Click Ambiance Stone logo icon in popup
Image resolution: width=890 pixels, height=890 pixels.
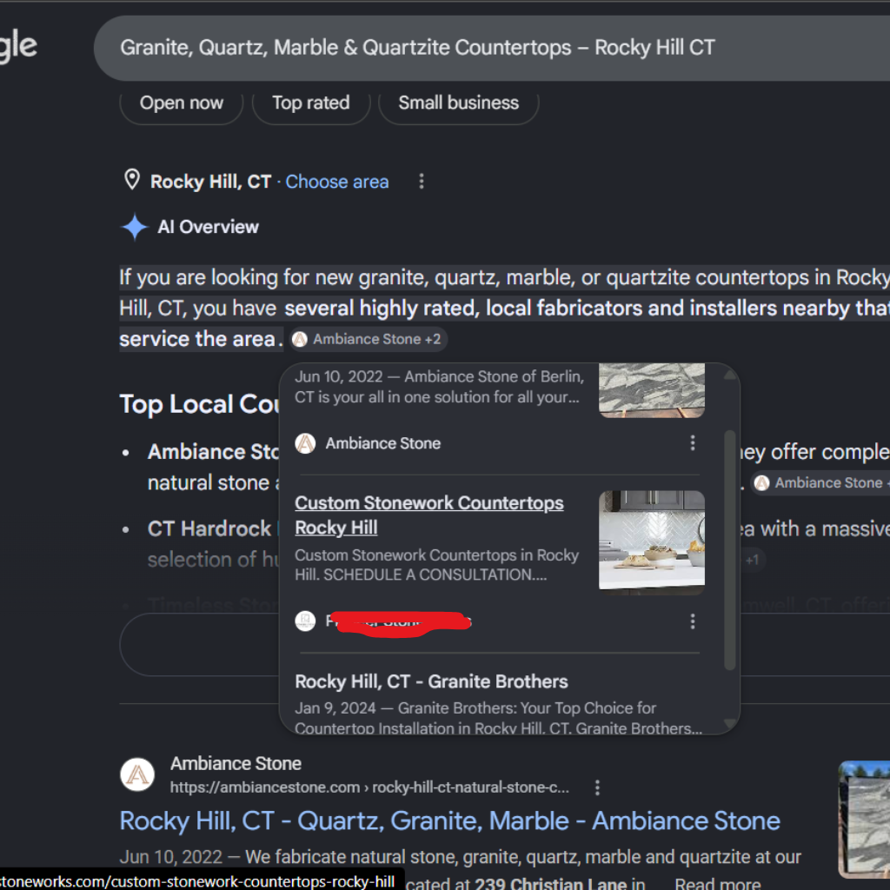coord(305,443)
